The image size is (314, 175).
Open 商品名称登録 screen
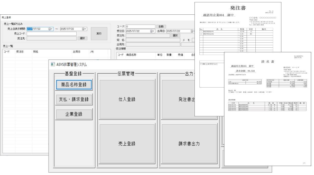(x=74, y=85)
